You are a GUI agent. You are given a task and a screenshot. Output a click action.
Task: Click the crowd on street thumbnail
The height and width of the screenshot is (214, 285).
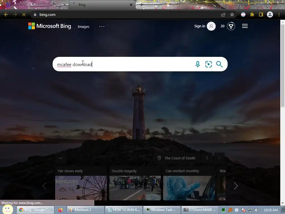point(135,188)
